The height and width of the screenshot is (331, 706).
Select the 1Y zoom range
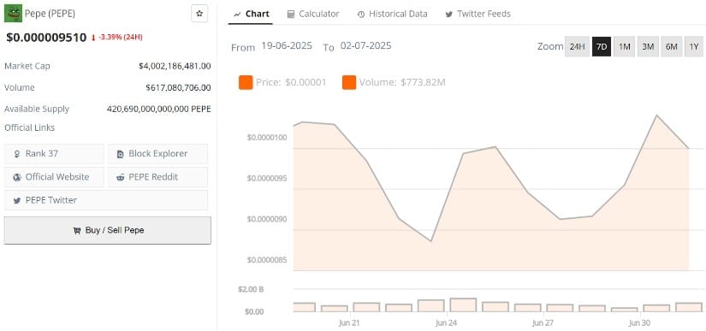(694, 46)
